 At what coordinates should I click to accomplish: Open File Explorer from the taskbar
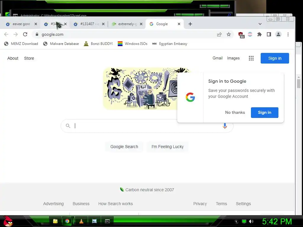coord(55,221)
